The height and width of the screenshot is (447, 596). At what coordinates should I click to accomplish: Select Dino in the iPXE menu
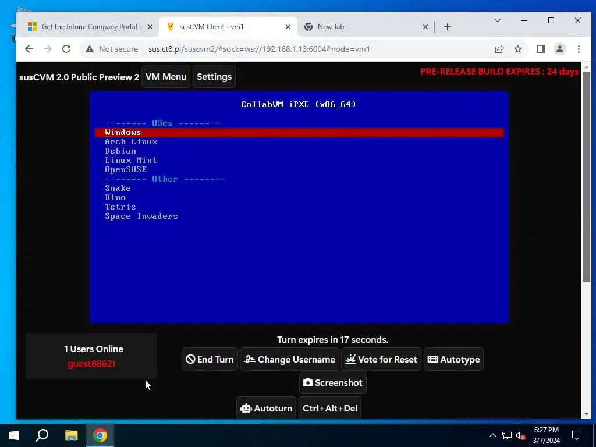(x=115, y=197)
